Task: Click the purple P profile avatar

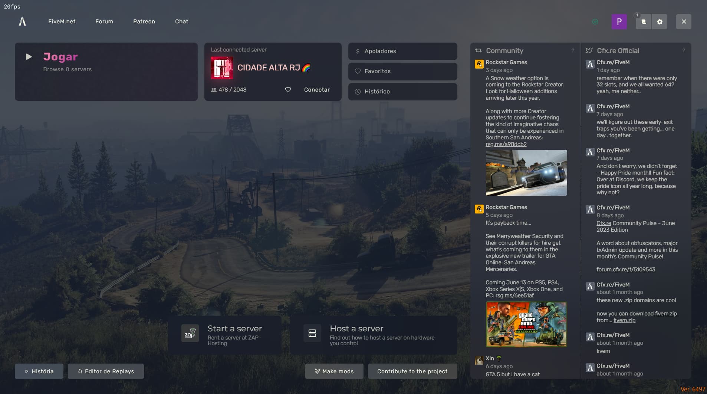Action: pyautogui.click(x=618, y=21)
